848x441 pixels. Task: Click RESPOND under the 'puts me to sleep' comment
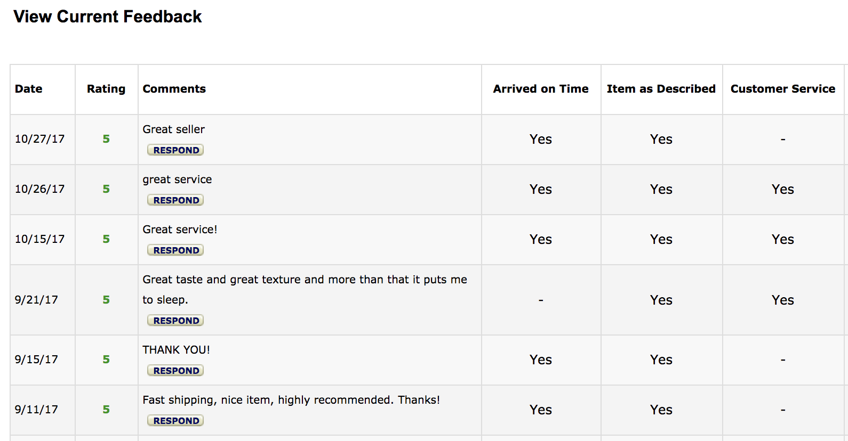(175, 321)
